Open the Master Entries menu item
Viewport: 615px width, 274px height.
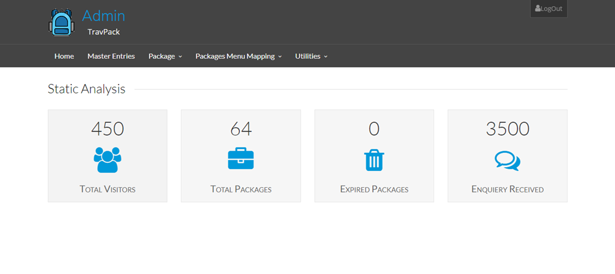[111, 56]
